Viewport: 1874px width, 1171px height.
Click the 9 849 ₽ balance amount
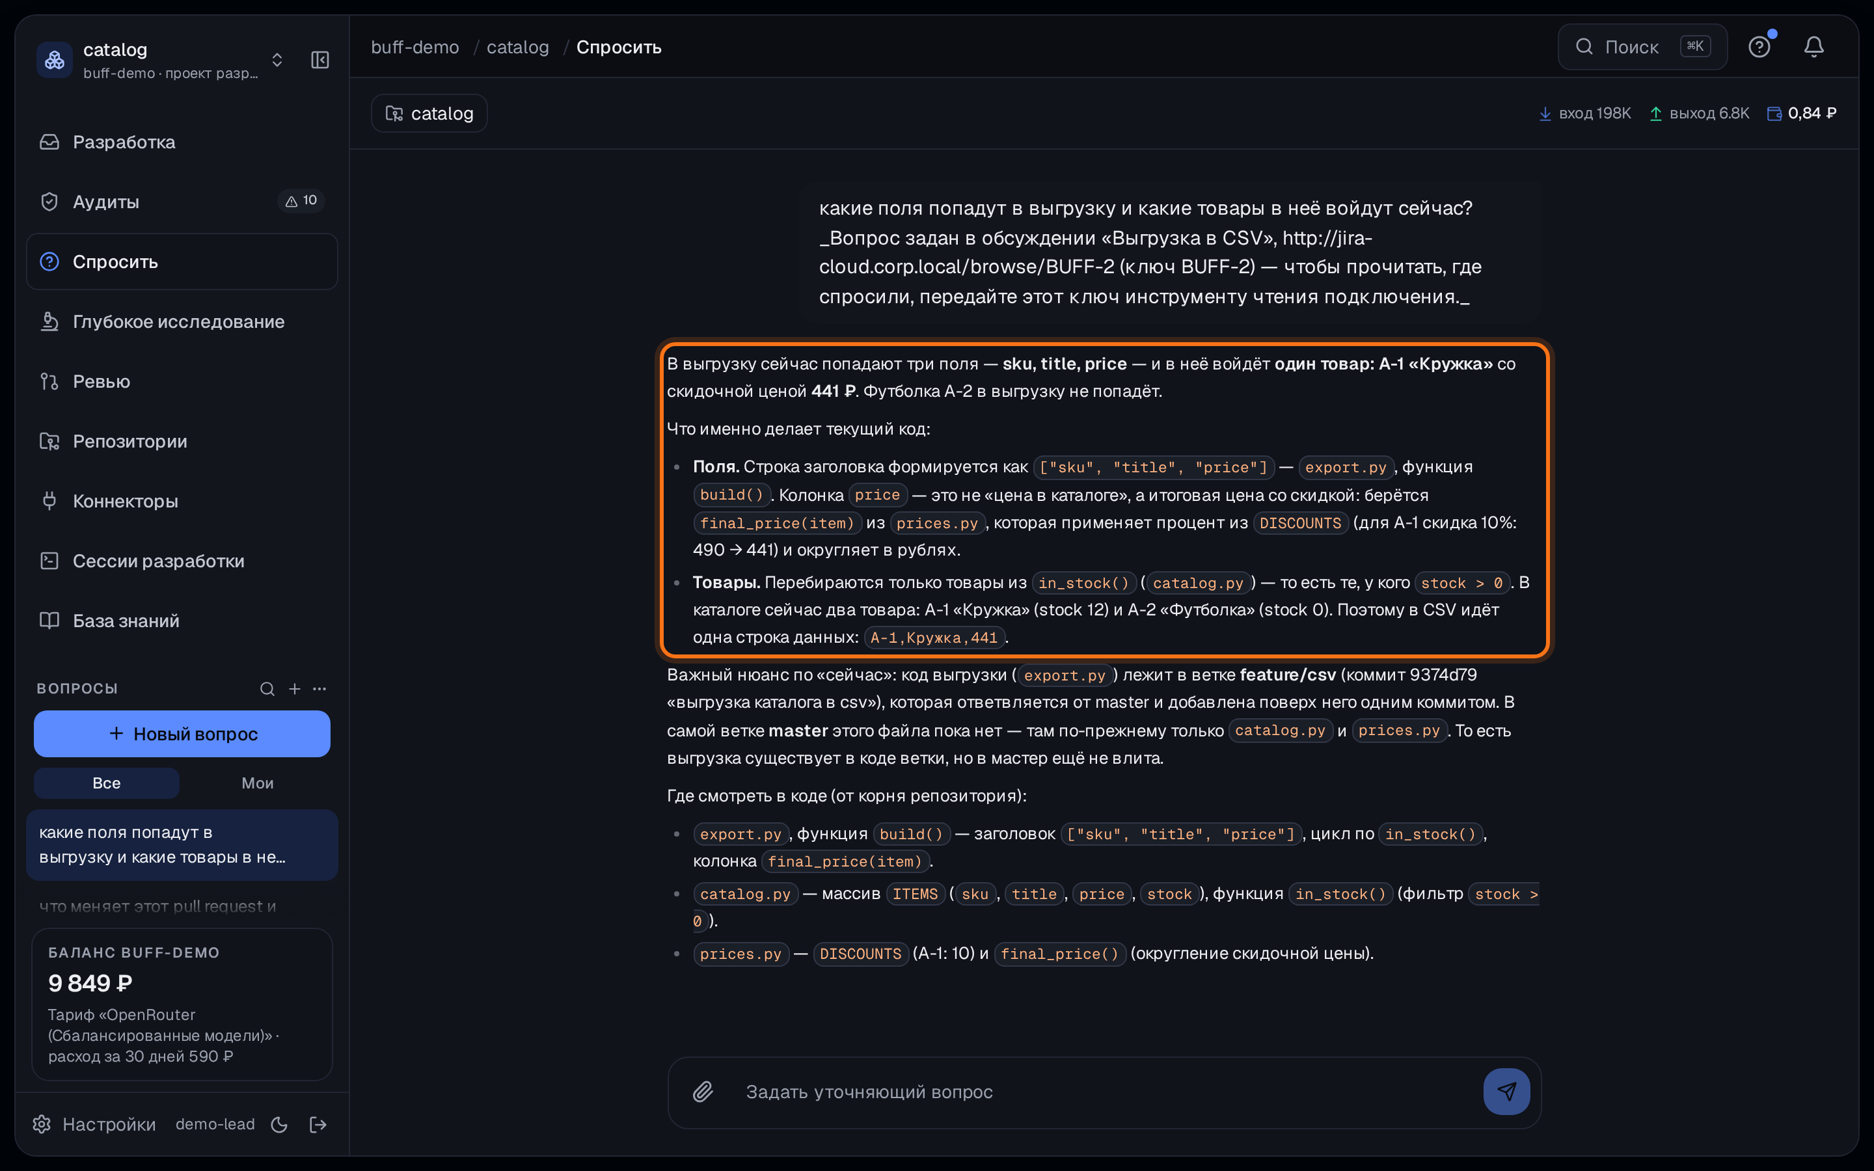point(90,983)
